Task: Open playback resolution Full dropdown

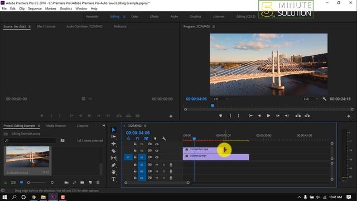Action: (311, 99)
